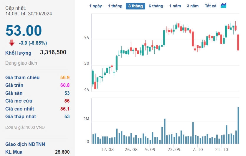This screenshot has height=156, width=246.
Task: Switch to the 1 năm tab
Action: pos(175,6)
